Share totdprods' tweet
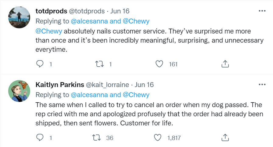273x147 pixels. tap(225, 64)
